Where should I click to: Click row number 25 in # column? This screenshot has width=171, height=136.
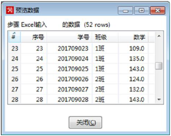[15, 69]
